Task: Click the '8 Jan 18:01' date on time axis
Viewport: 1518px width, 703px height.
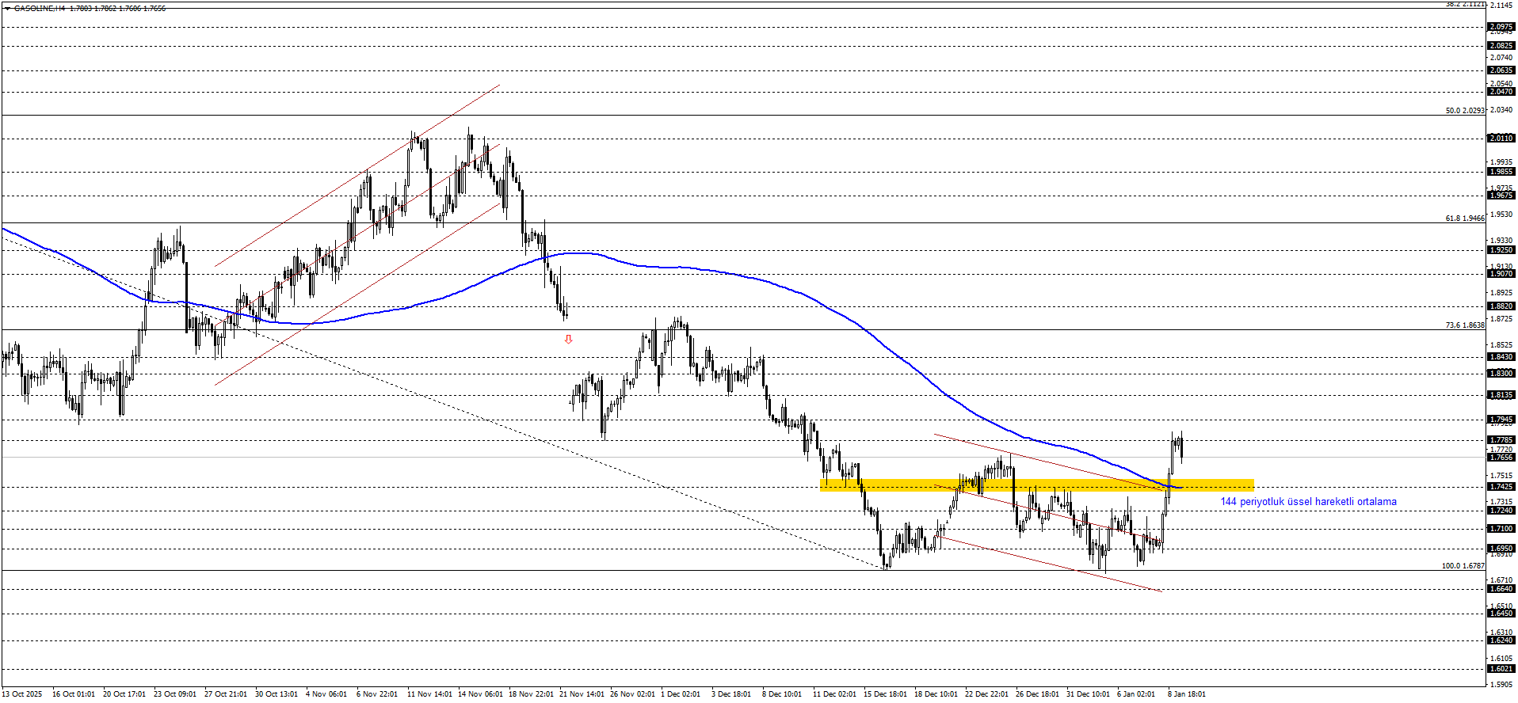Action: coord(1186,694)
